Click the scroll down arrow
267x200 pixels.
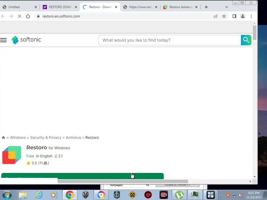click(254, 177)
